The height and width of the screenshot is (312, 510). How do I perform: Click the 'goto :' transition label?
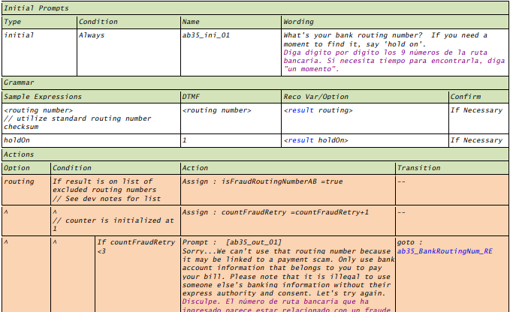pyautogui.click(x=410, y=242)
